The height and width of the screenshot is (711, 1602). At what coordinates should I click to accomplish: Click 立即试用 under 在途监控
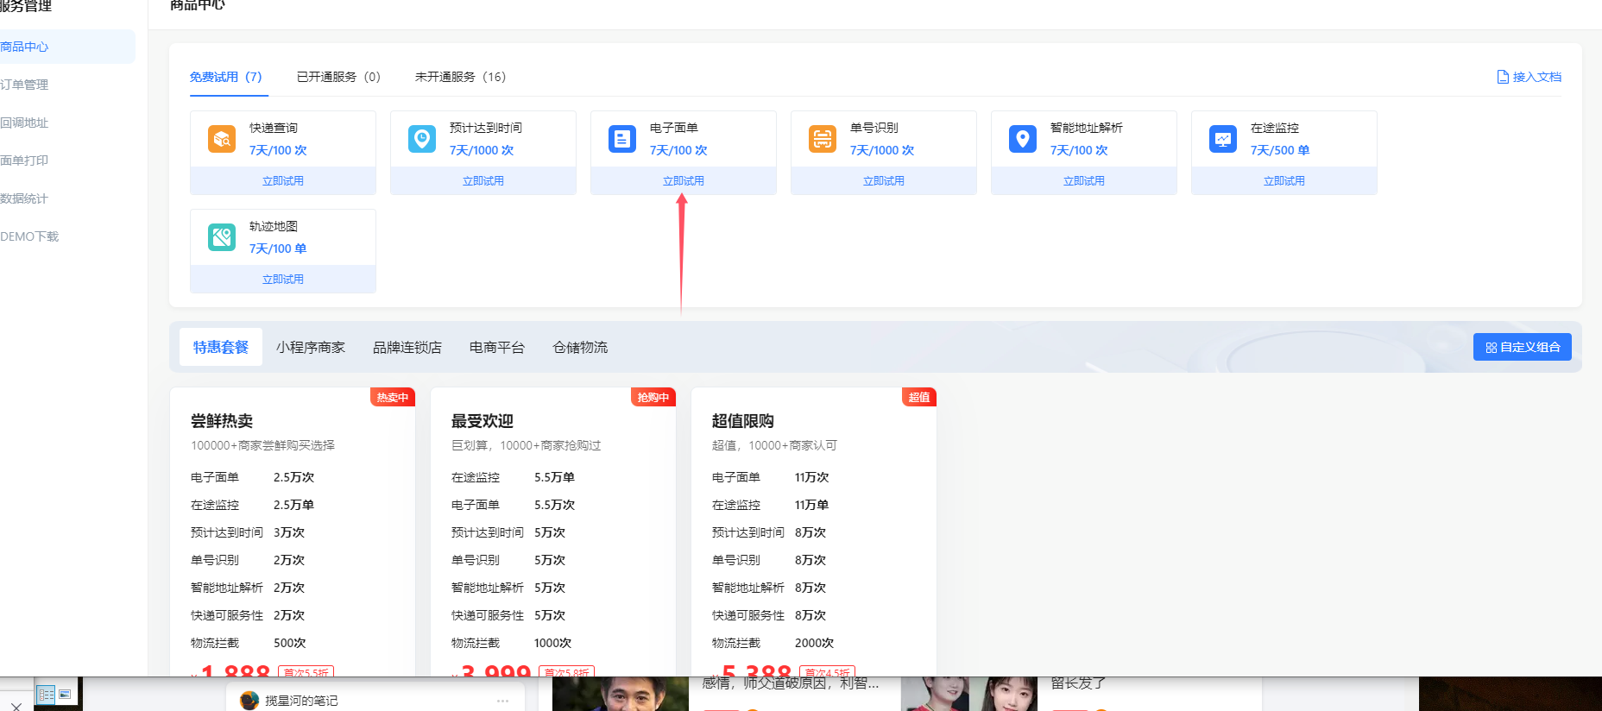[1284, 181]
